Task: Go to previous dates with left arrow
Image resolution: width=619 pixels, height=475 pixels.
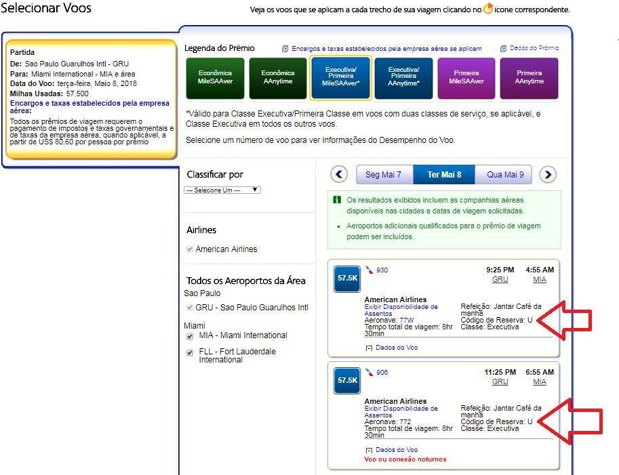Action: tap(339, 174)
